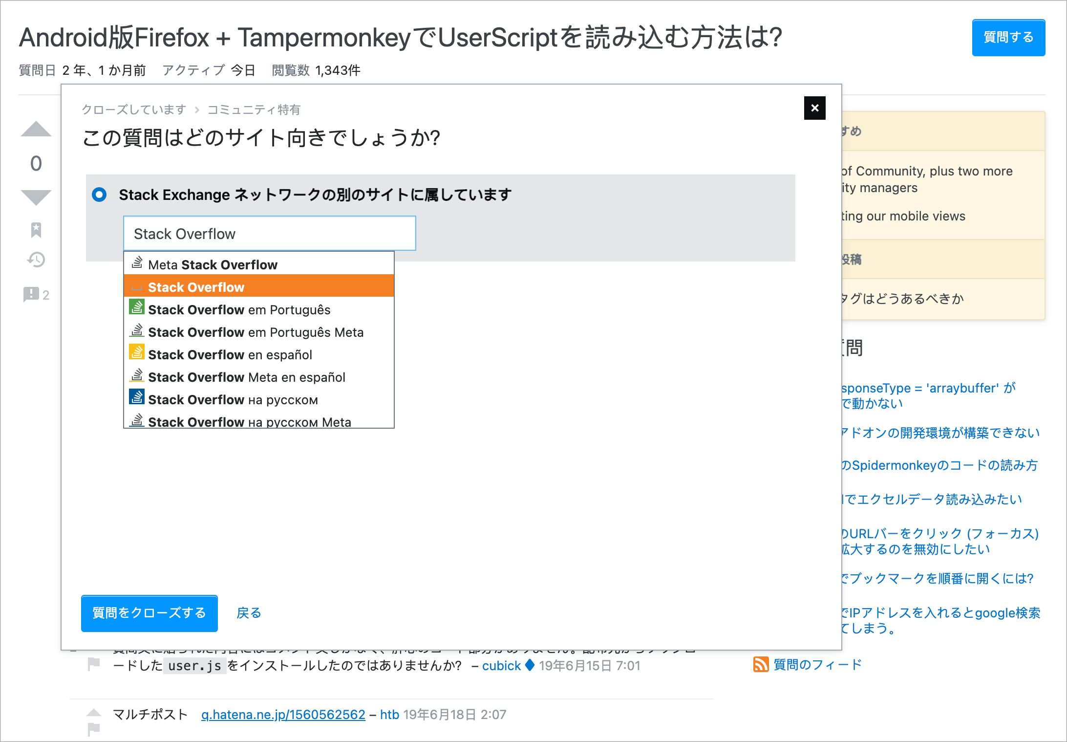1067x742 pixels.
Task: Upvote the マルチポスト comment
Action: click(x=94, y=712)
